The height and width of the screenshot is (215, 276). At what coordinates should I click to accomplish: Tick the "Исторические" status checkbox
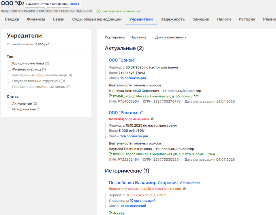[x=9, y=109]
